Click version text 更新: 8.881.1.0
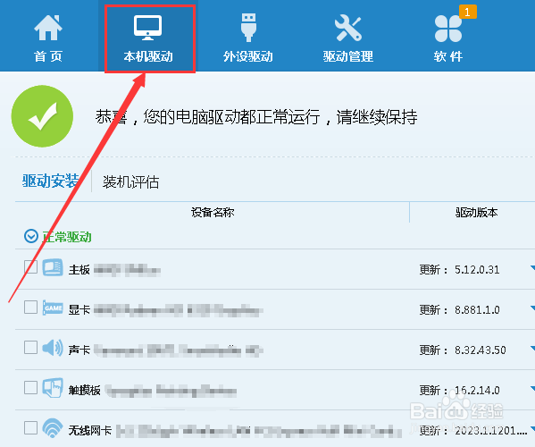The height and width of the screenshot is (447, 535). (x=459, y=310)
